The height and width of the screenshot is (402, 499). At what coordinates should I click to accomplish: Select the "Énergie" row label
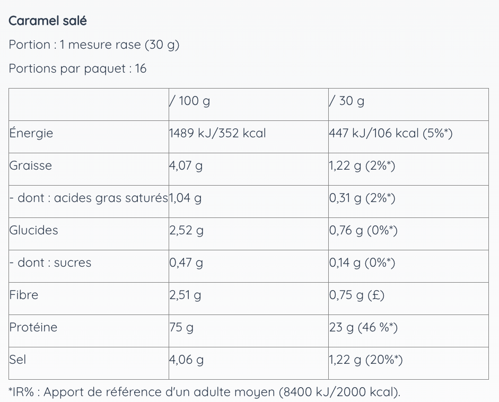pos(31,133)
